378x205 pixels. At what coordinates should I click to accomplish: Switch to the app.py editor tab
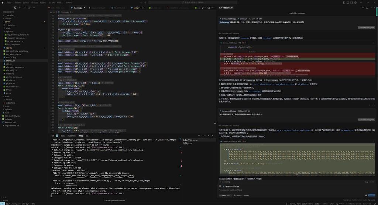(x=136, y=7)
